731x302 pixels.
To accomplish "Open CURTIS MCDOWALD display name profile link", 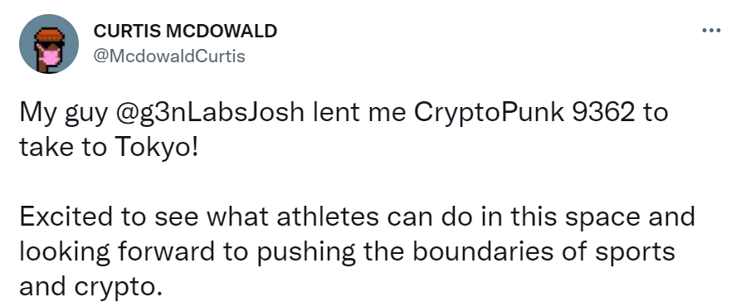I will tap(185, 32).
